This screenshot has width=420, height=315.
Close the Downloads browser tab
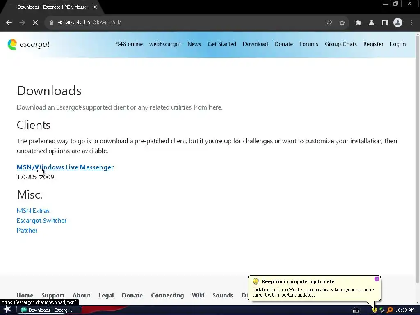point(95,7)
